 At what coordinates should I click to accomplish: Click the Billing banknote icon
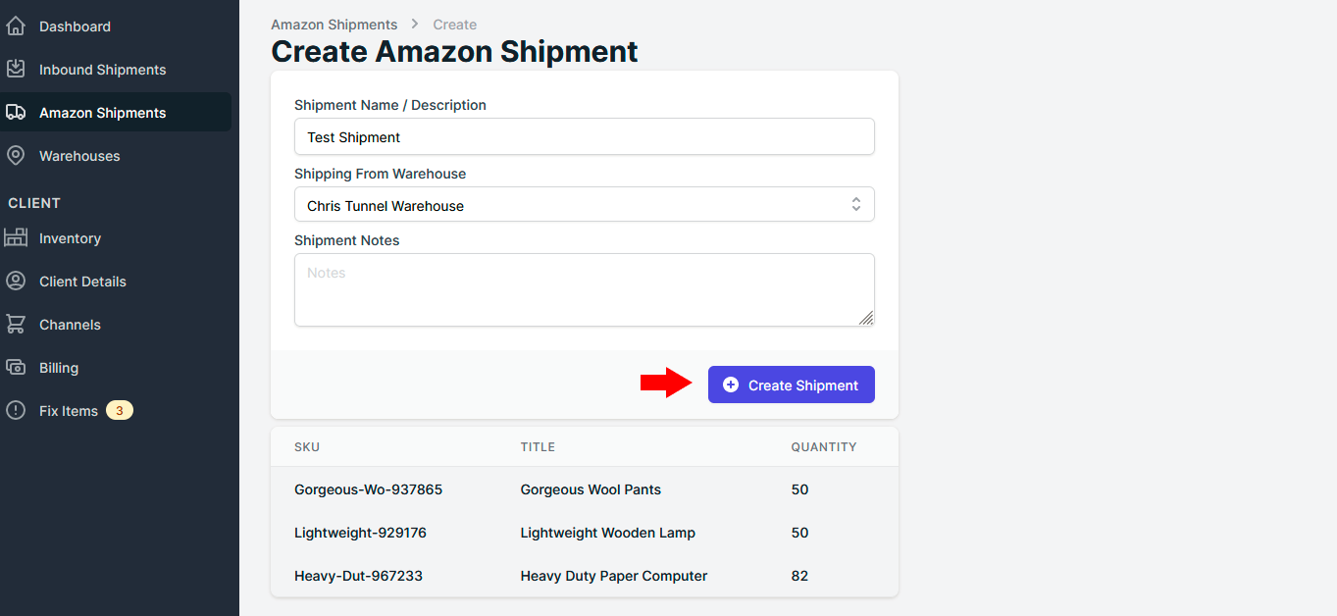point(16,368)
